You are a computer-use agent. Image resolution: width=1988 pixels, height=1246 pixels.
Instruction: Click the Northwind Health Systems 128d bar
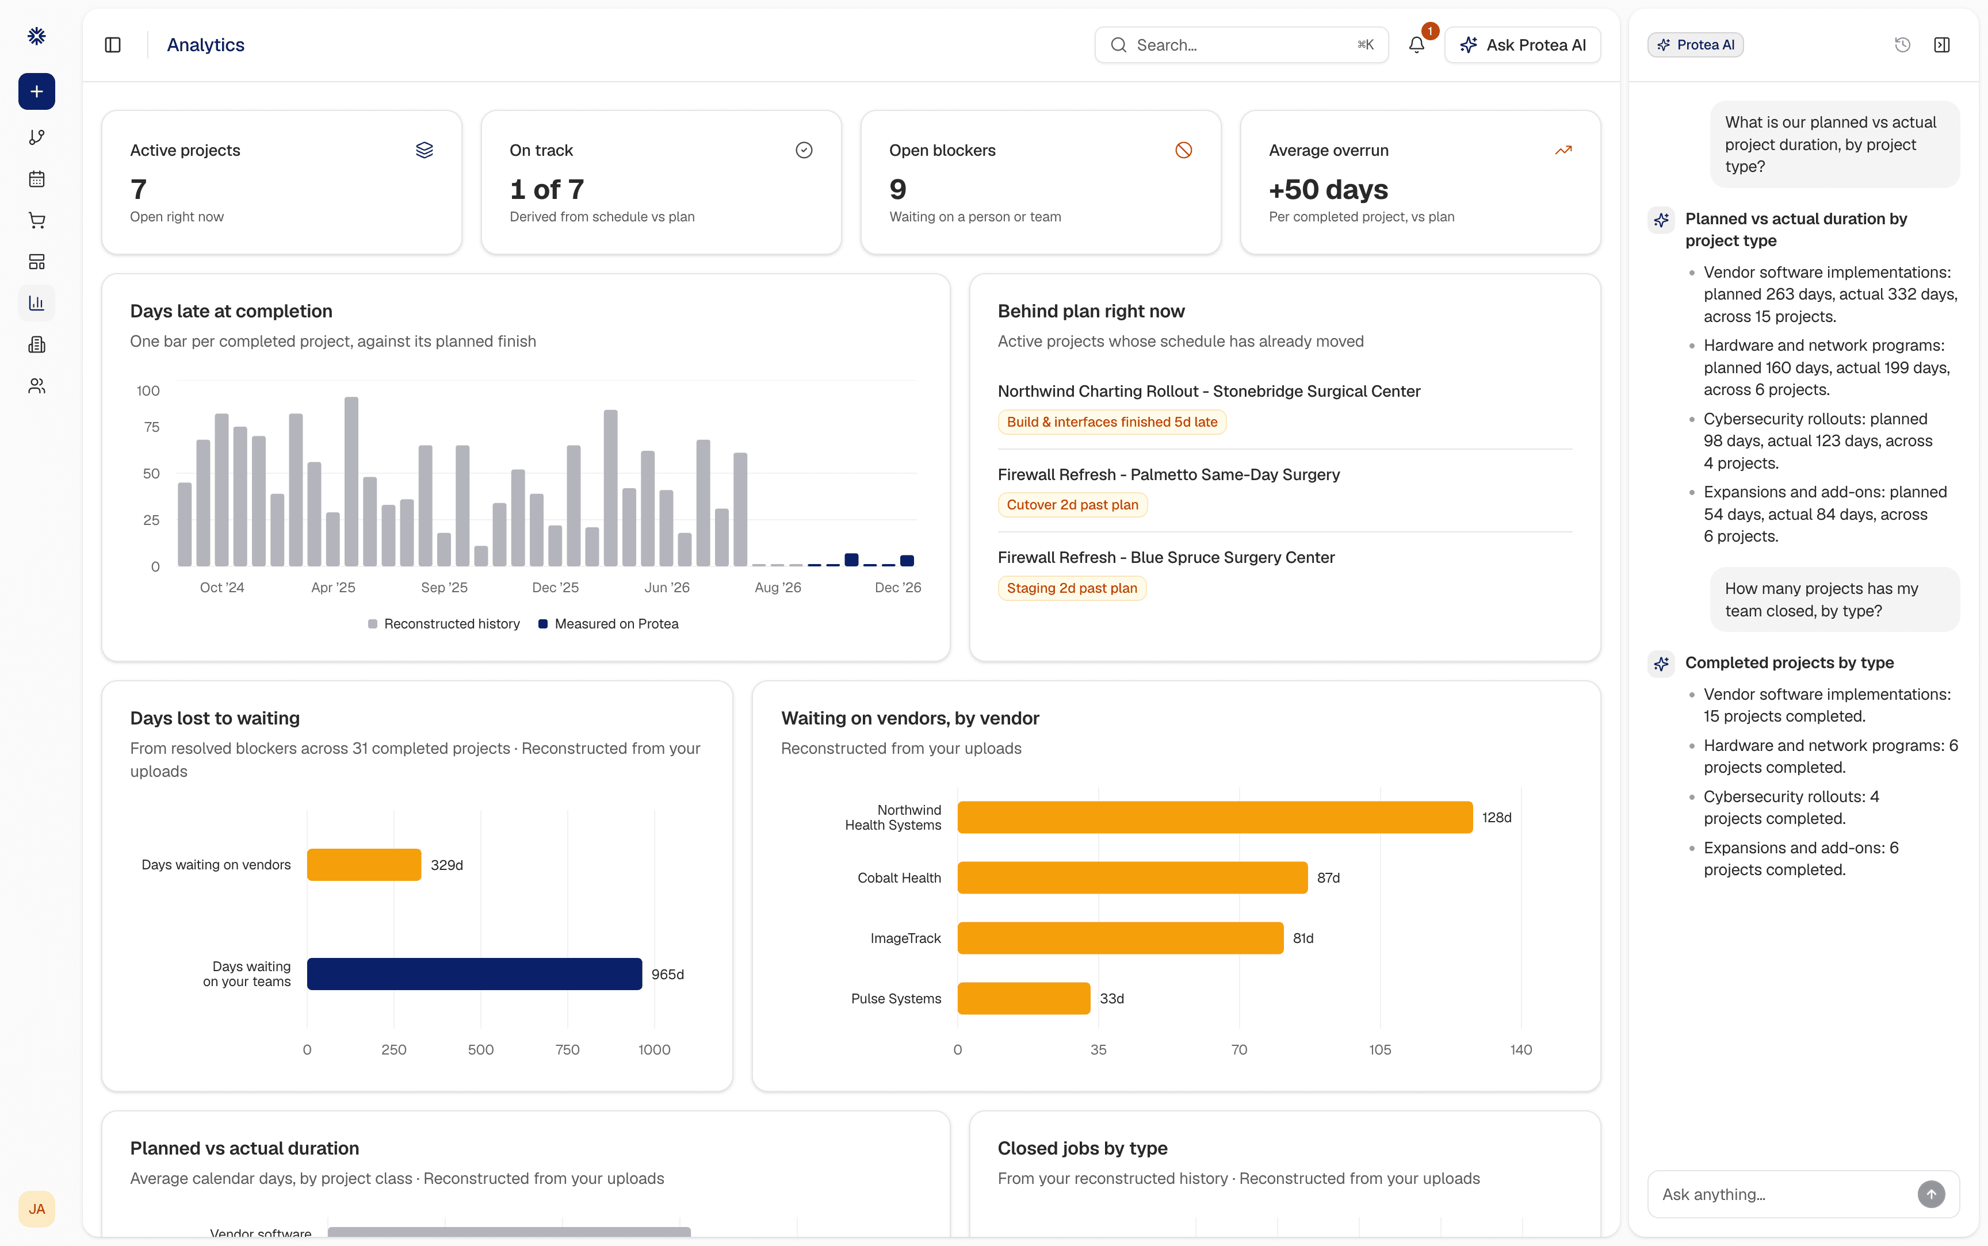[1215, 818]
